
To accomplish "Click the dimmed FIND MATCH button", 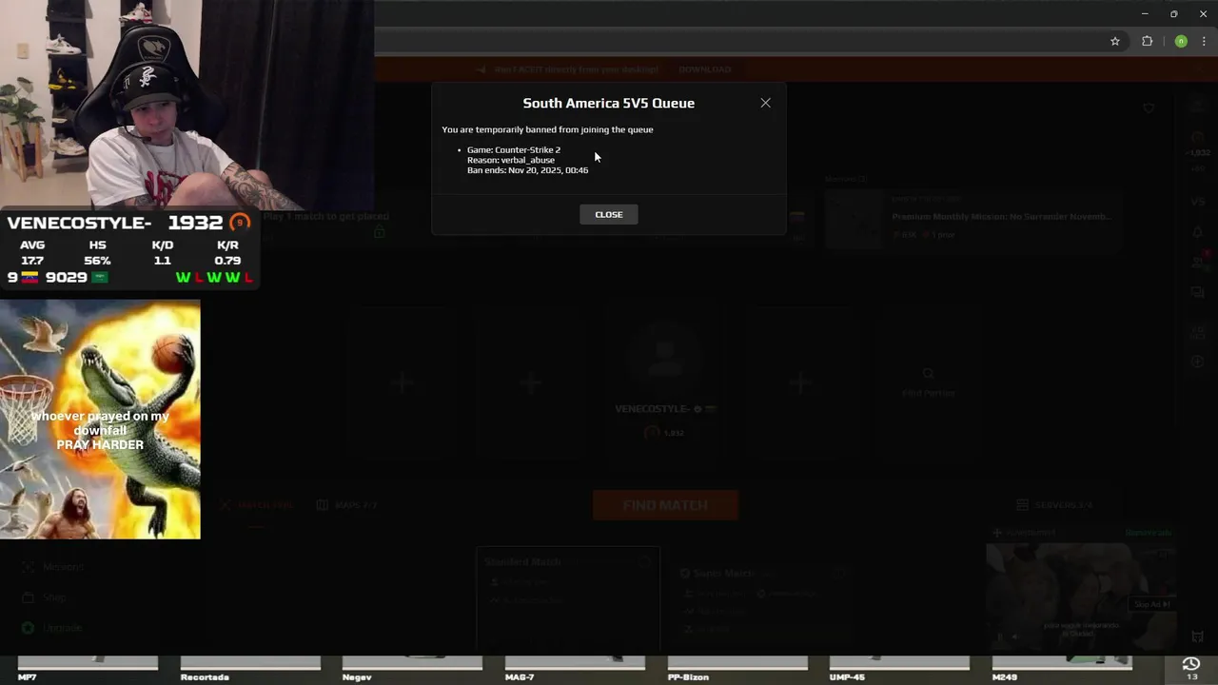I will click(x=665, y=505).
